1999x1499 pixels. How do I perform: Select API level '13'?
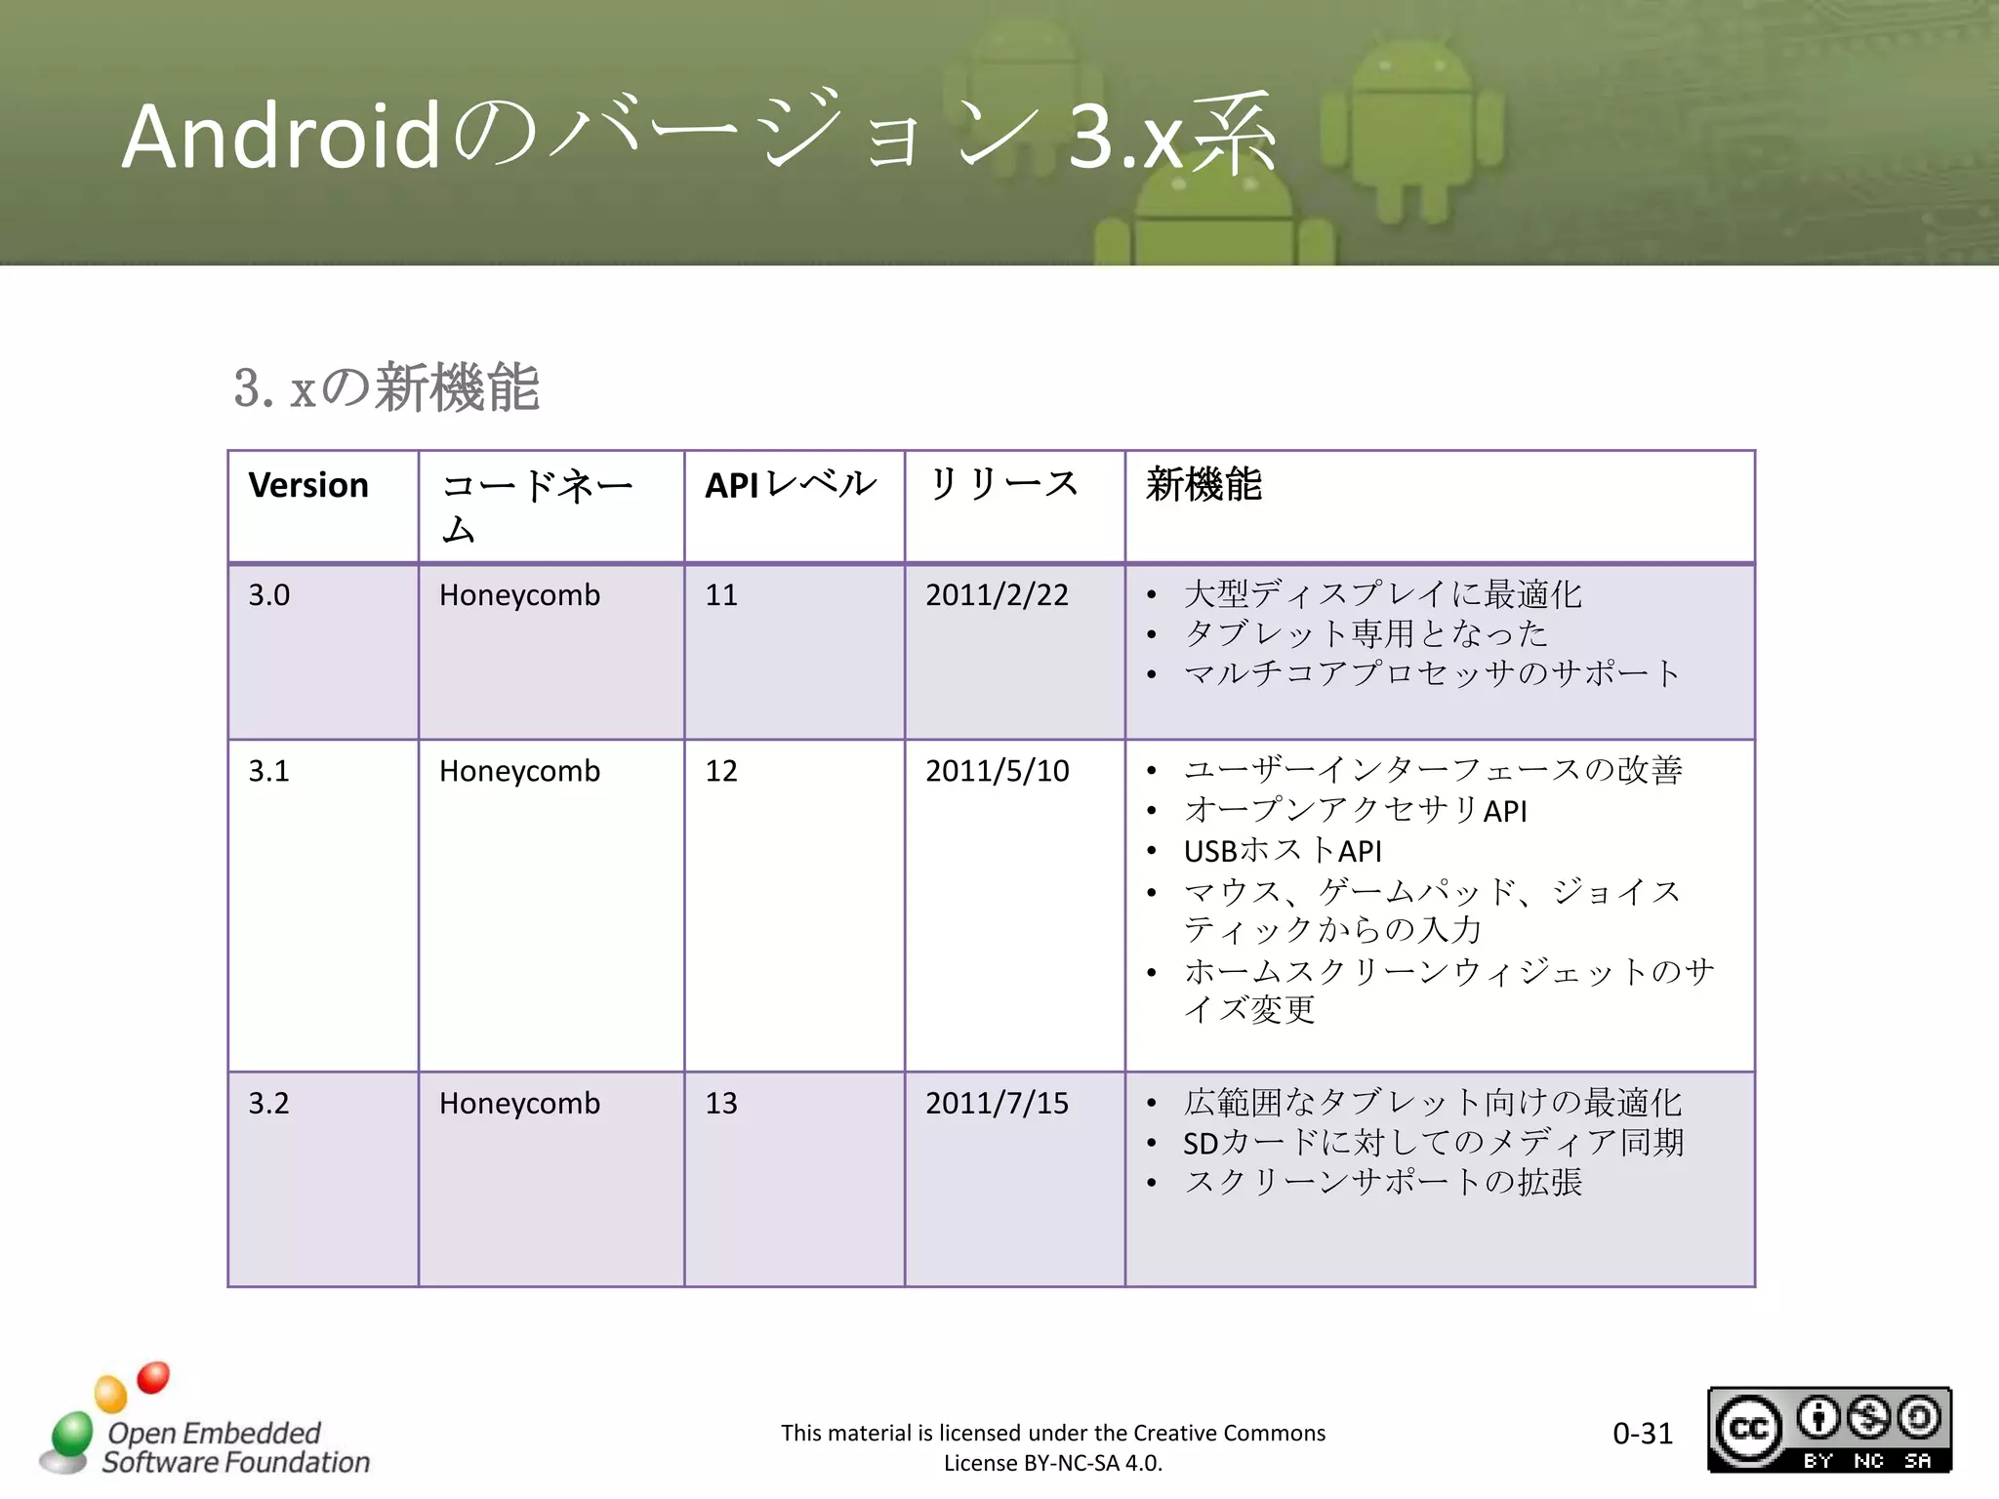721,1103
